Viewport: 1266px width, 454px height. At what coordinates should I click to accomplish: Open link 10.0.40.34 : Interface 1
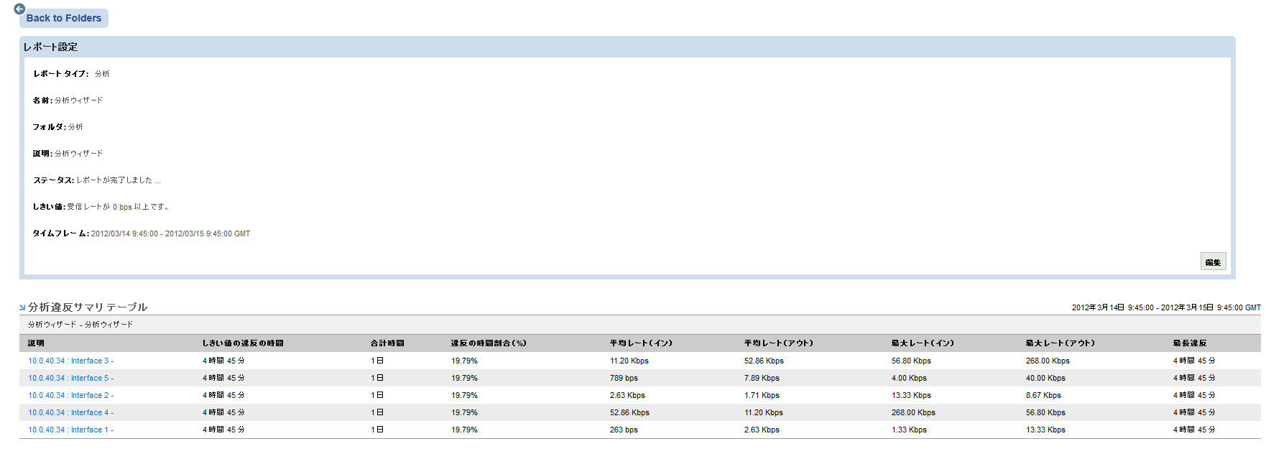[x=70, y=430]
